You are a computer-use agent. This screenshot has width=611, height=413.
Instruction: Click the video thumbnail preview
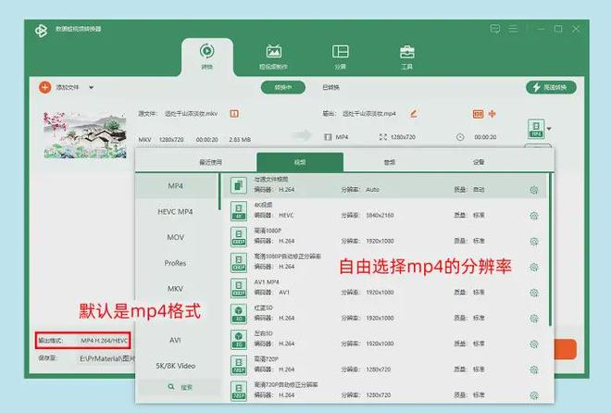(84, 135)
